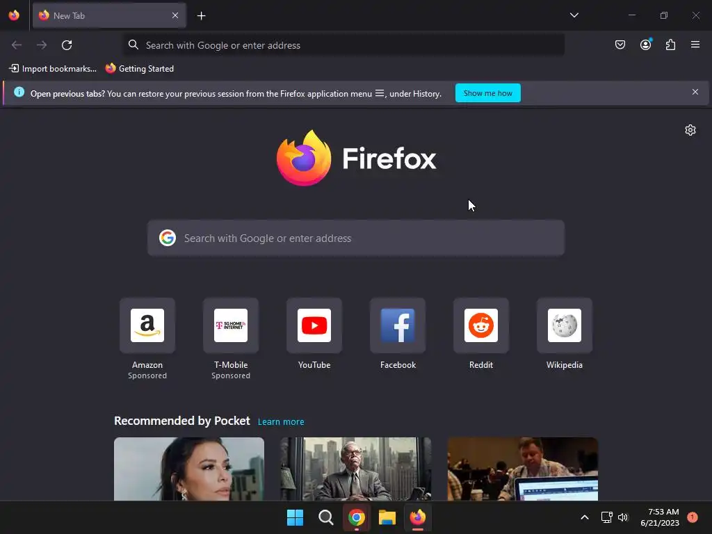The height and width of the screenshot is (534, 712).
Task: Open File Explorer from taskbar
Action: tap(387, 517)
